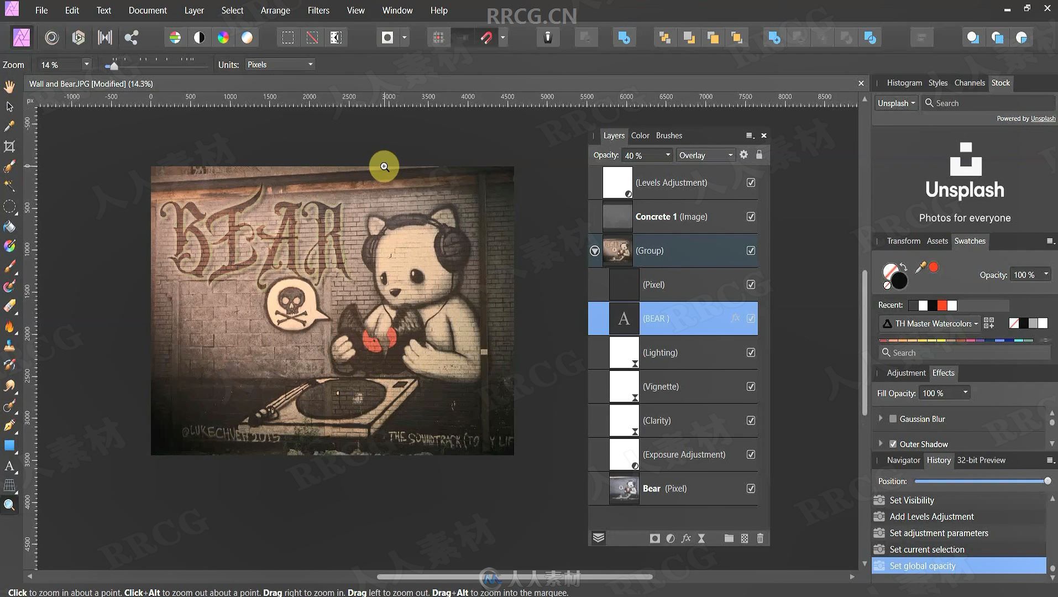Open the Arrange menu
1058x597 pixels.
(275, 11)
